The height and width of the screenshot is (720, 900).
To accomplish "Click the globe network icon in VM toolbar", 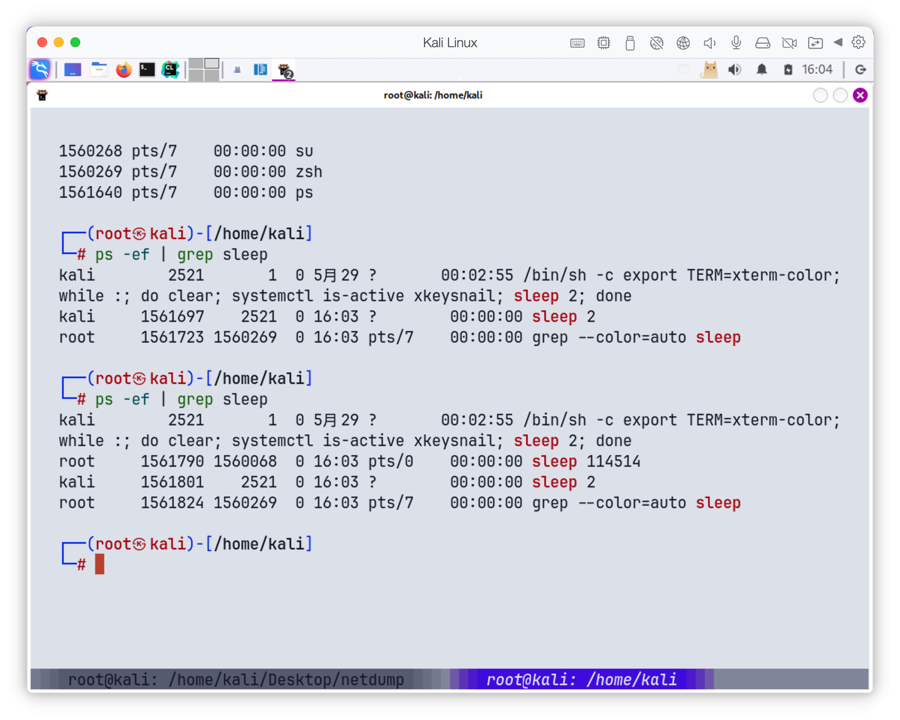I will pyautogui.click(x=683, y=43).
